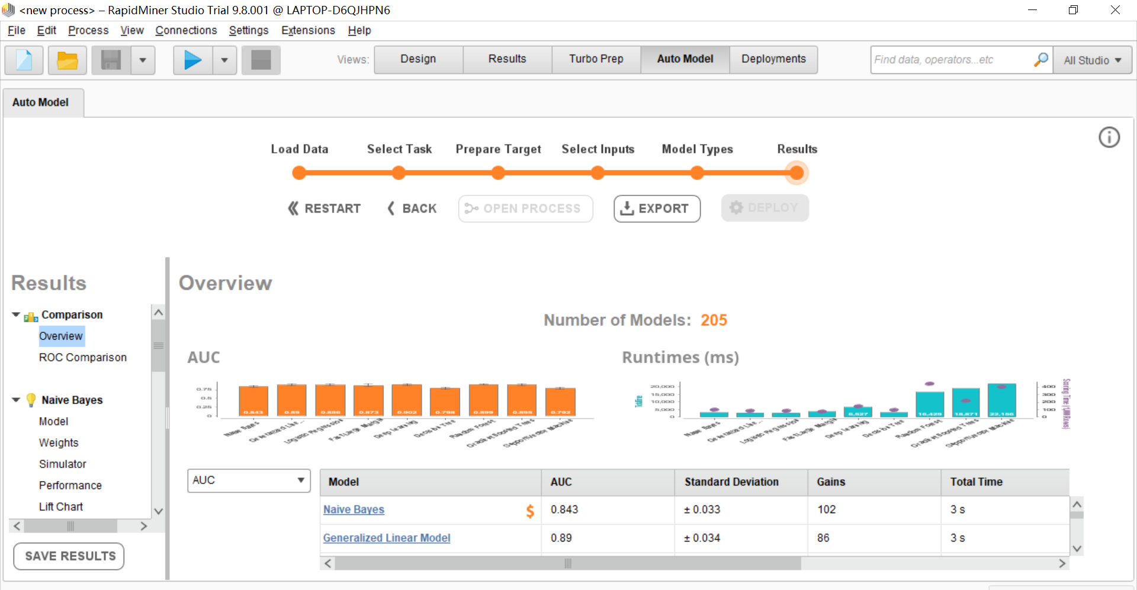Click the EXPORT button

point(656,209)
